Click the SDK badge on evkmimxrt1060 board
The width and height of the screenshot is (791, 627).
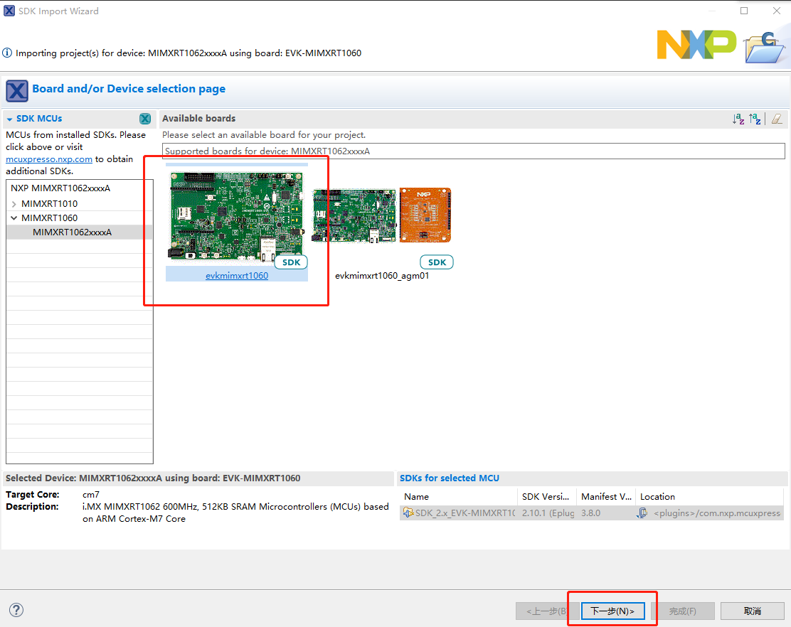click(291, 262)
